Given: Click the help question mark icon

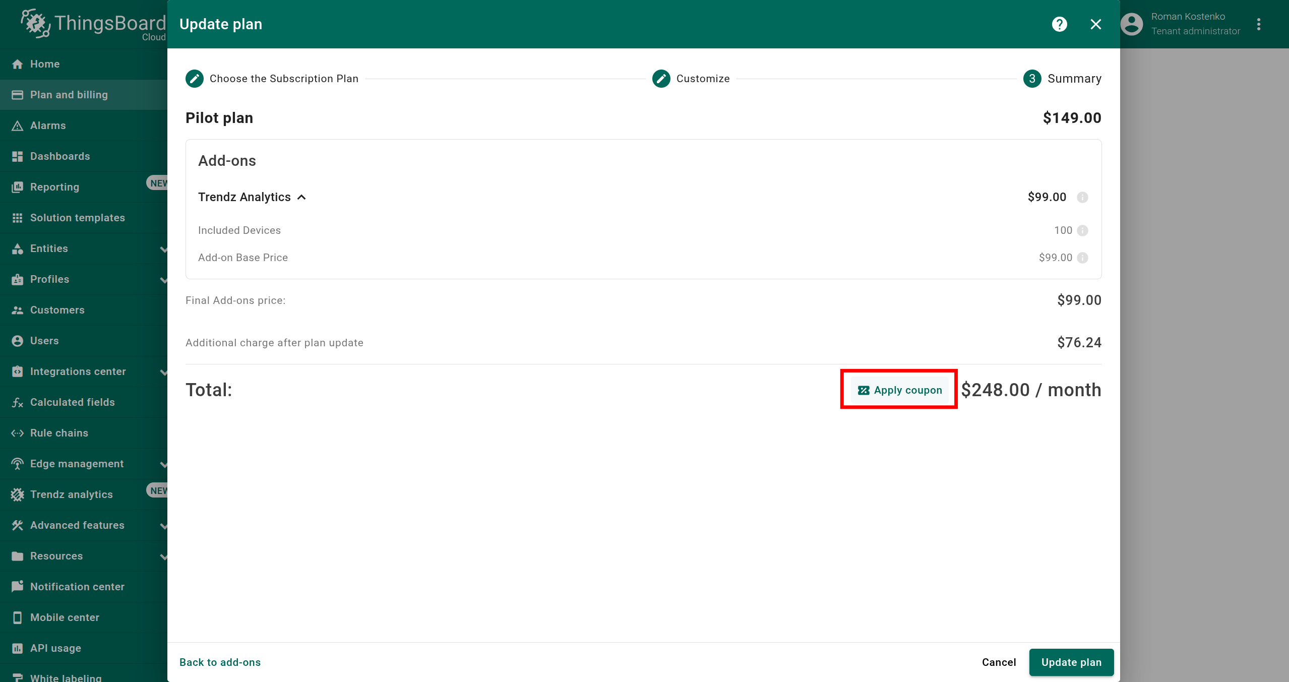Looking at the screenshot, I should 1059,24.
